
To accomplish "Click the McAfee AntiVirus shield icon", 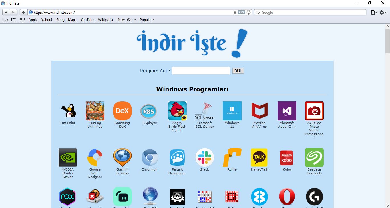I will [x=260, y=111].
